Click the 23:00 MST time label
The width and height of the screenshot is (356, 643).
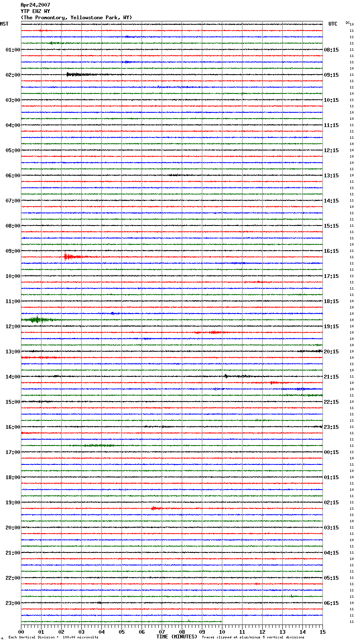(13, 603)
